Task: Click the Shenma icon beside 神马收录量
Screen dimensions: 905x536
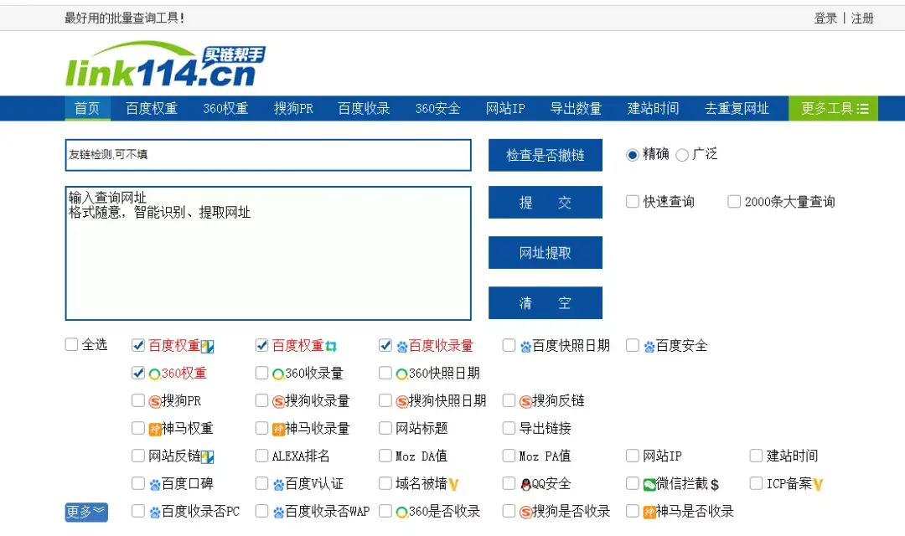Action: tap(278, 430)
